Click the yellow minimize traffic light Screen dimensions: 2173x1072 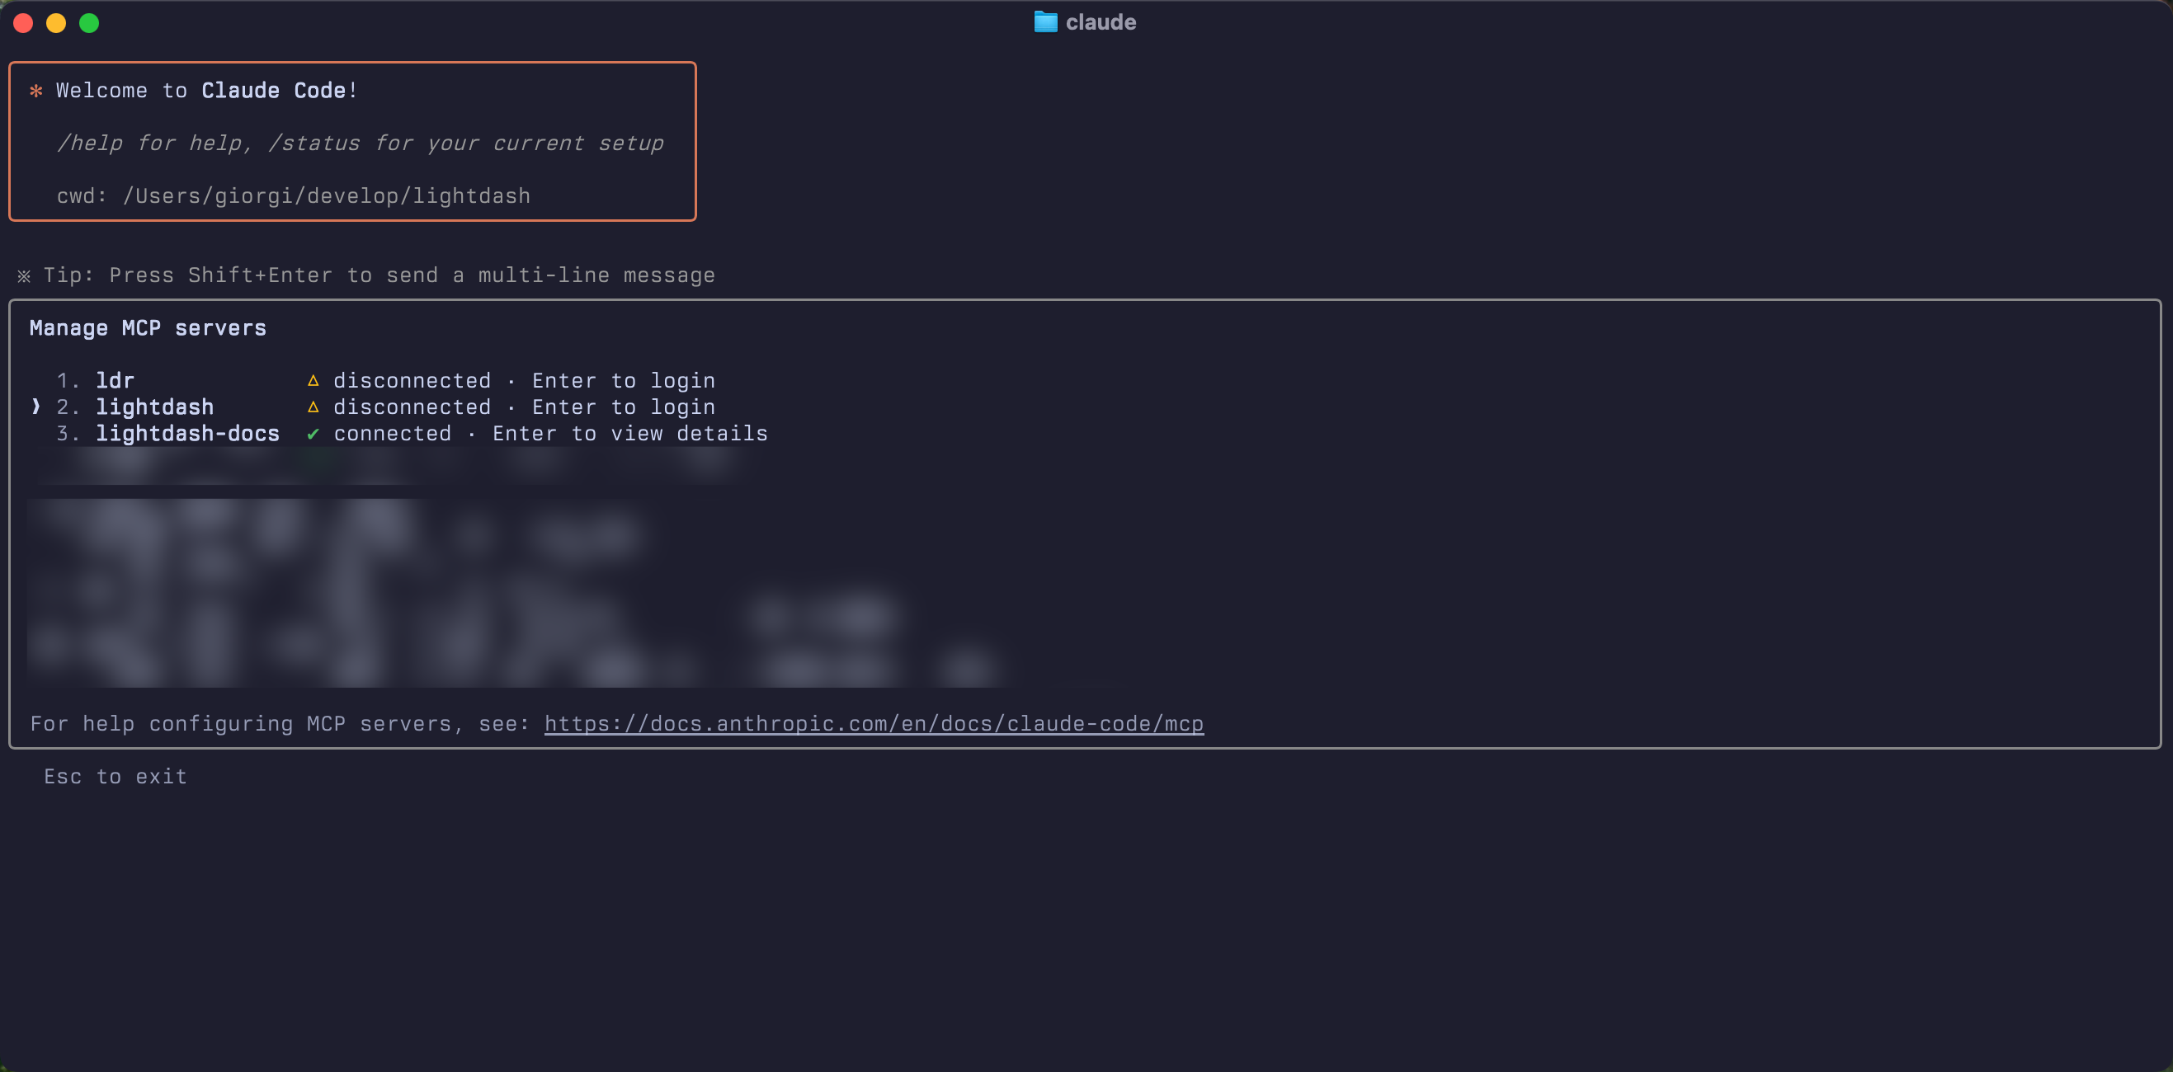(57, 23)
